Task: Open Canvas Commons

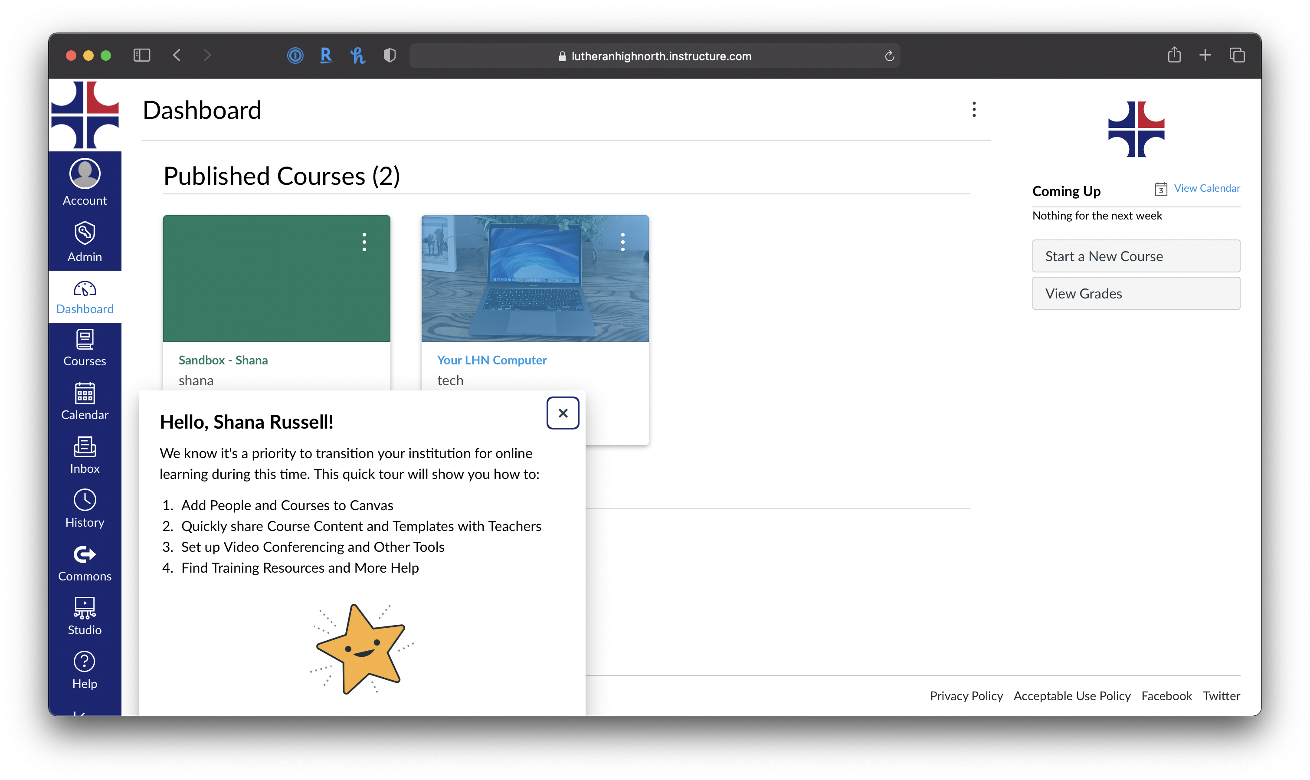Action: [x=85, y=563]
